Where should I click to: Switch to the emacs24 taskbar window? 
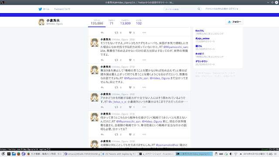point(82,154)
